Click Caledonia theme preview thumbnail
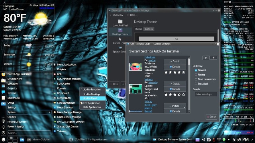 pos(135,67)
